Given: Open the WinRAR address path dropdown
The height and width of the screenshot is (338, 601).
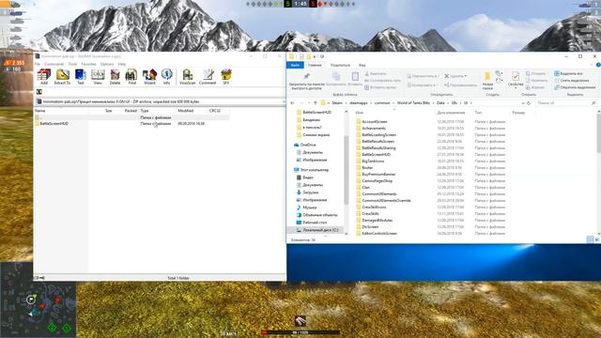Looking at the screenshot, I should tap(284, 101).
